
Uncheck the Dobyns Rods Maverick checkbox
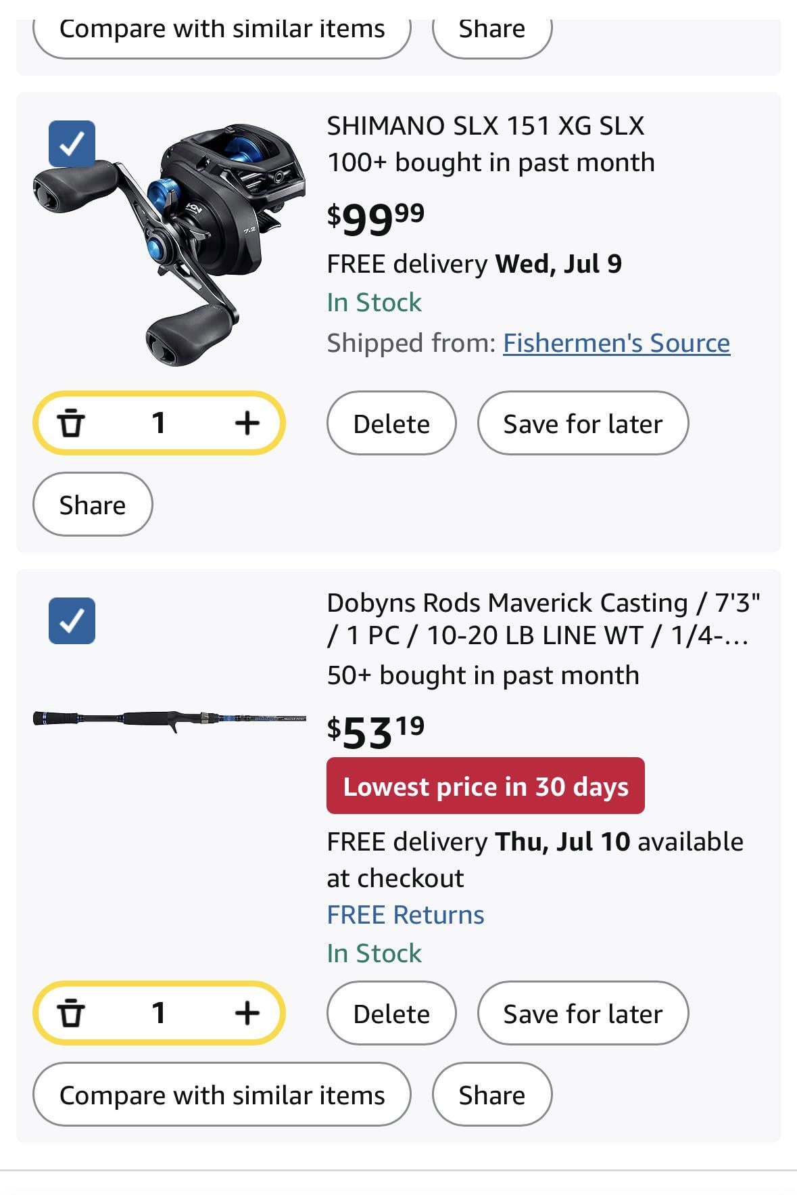coord(72,621)
